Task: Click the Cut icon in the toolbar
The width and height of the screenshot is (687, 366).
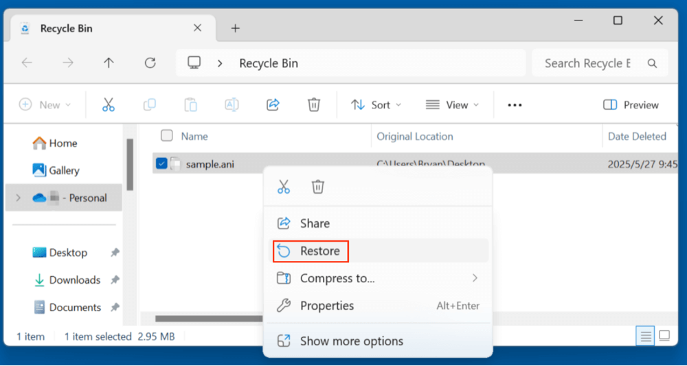Action: coord(109,105)
